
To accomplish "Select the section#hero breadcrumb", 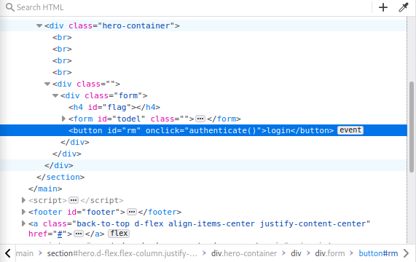I will 122,253.
